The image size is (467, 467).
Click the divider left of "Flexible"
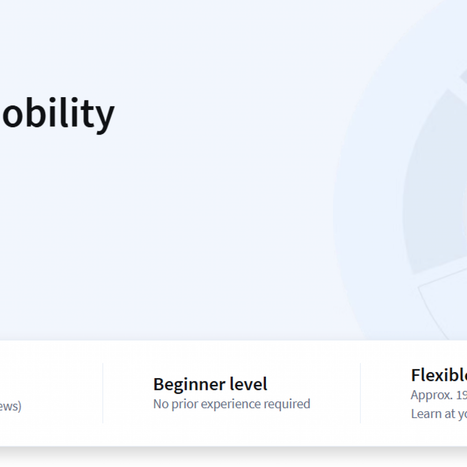click(x=360, y=393)
